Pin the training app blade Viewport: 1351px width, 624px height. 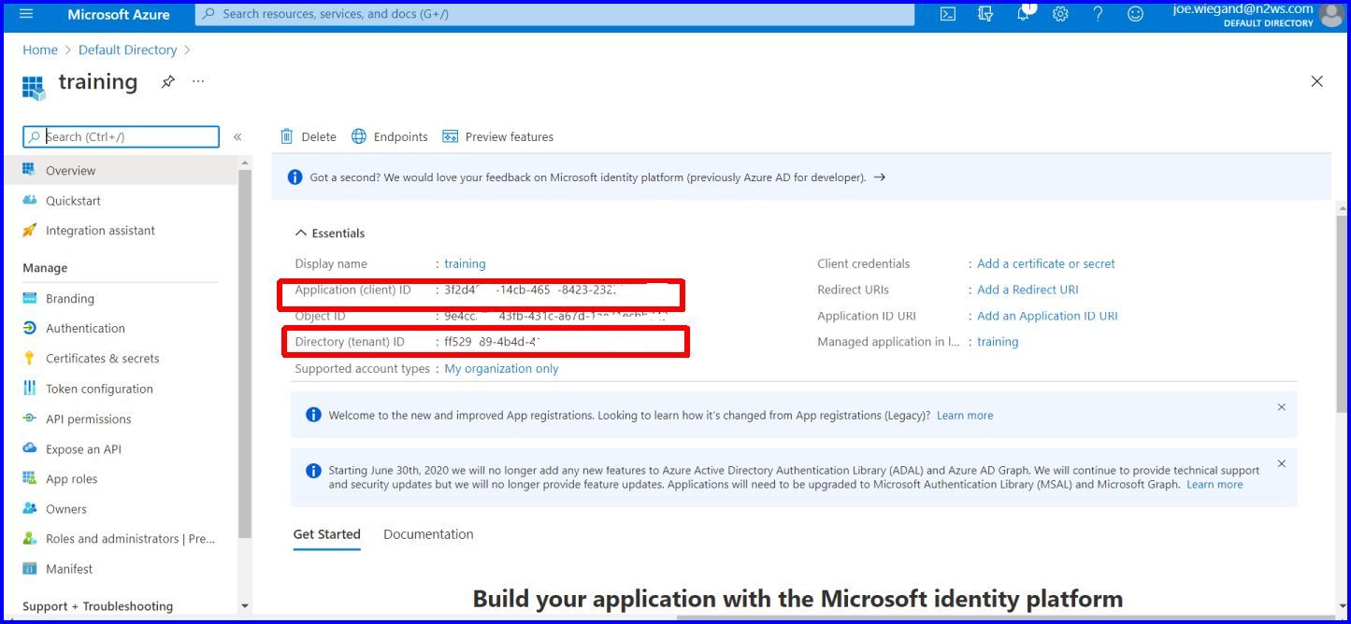click(x=167, y=82)
